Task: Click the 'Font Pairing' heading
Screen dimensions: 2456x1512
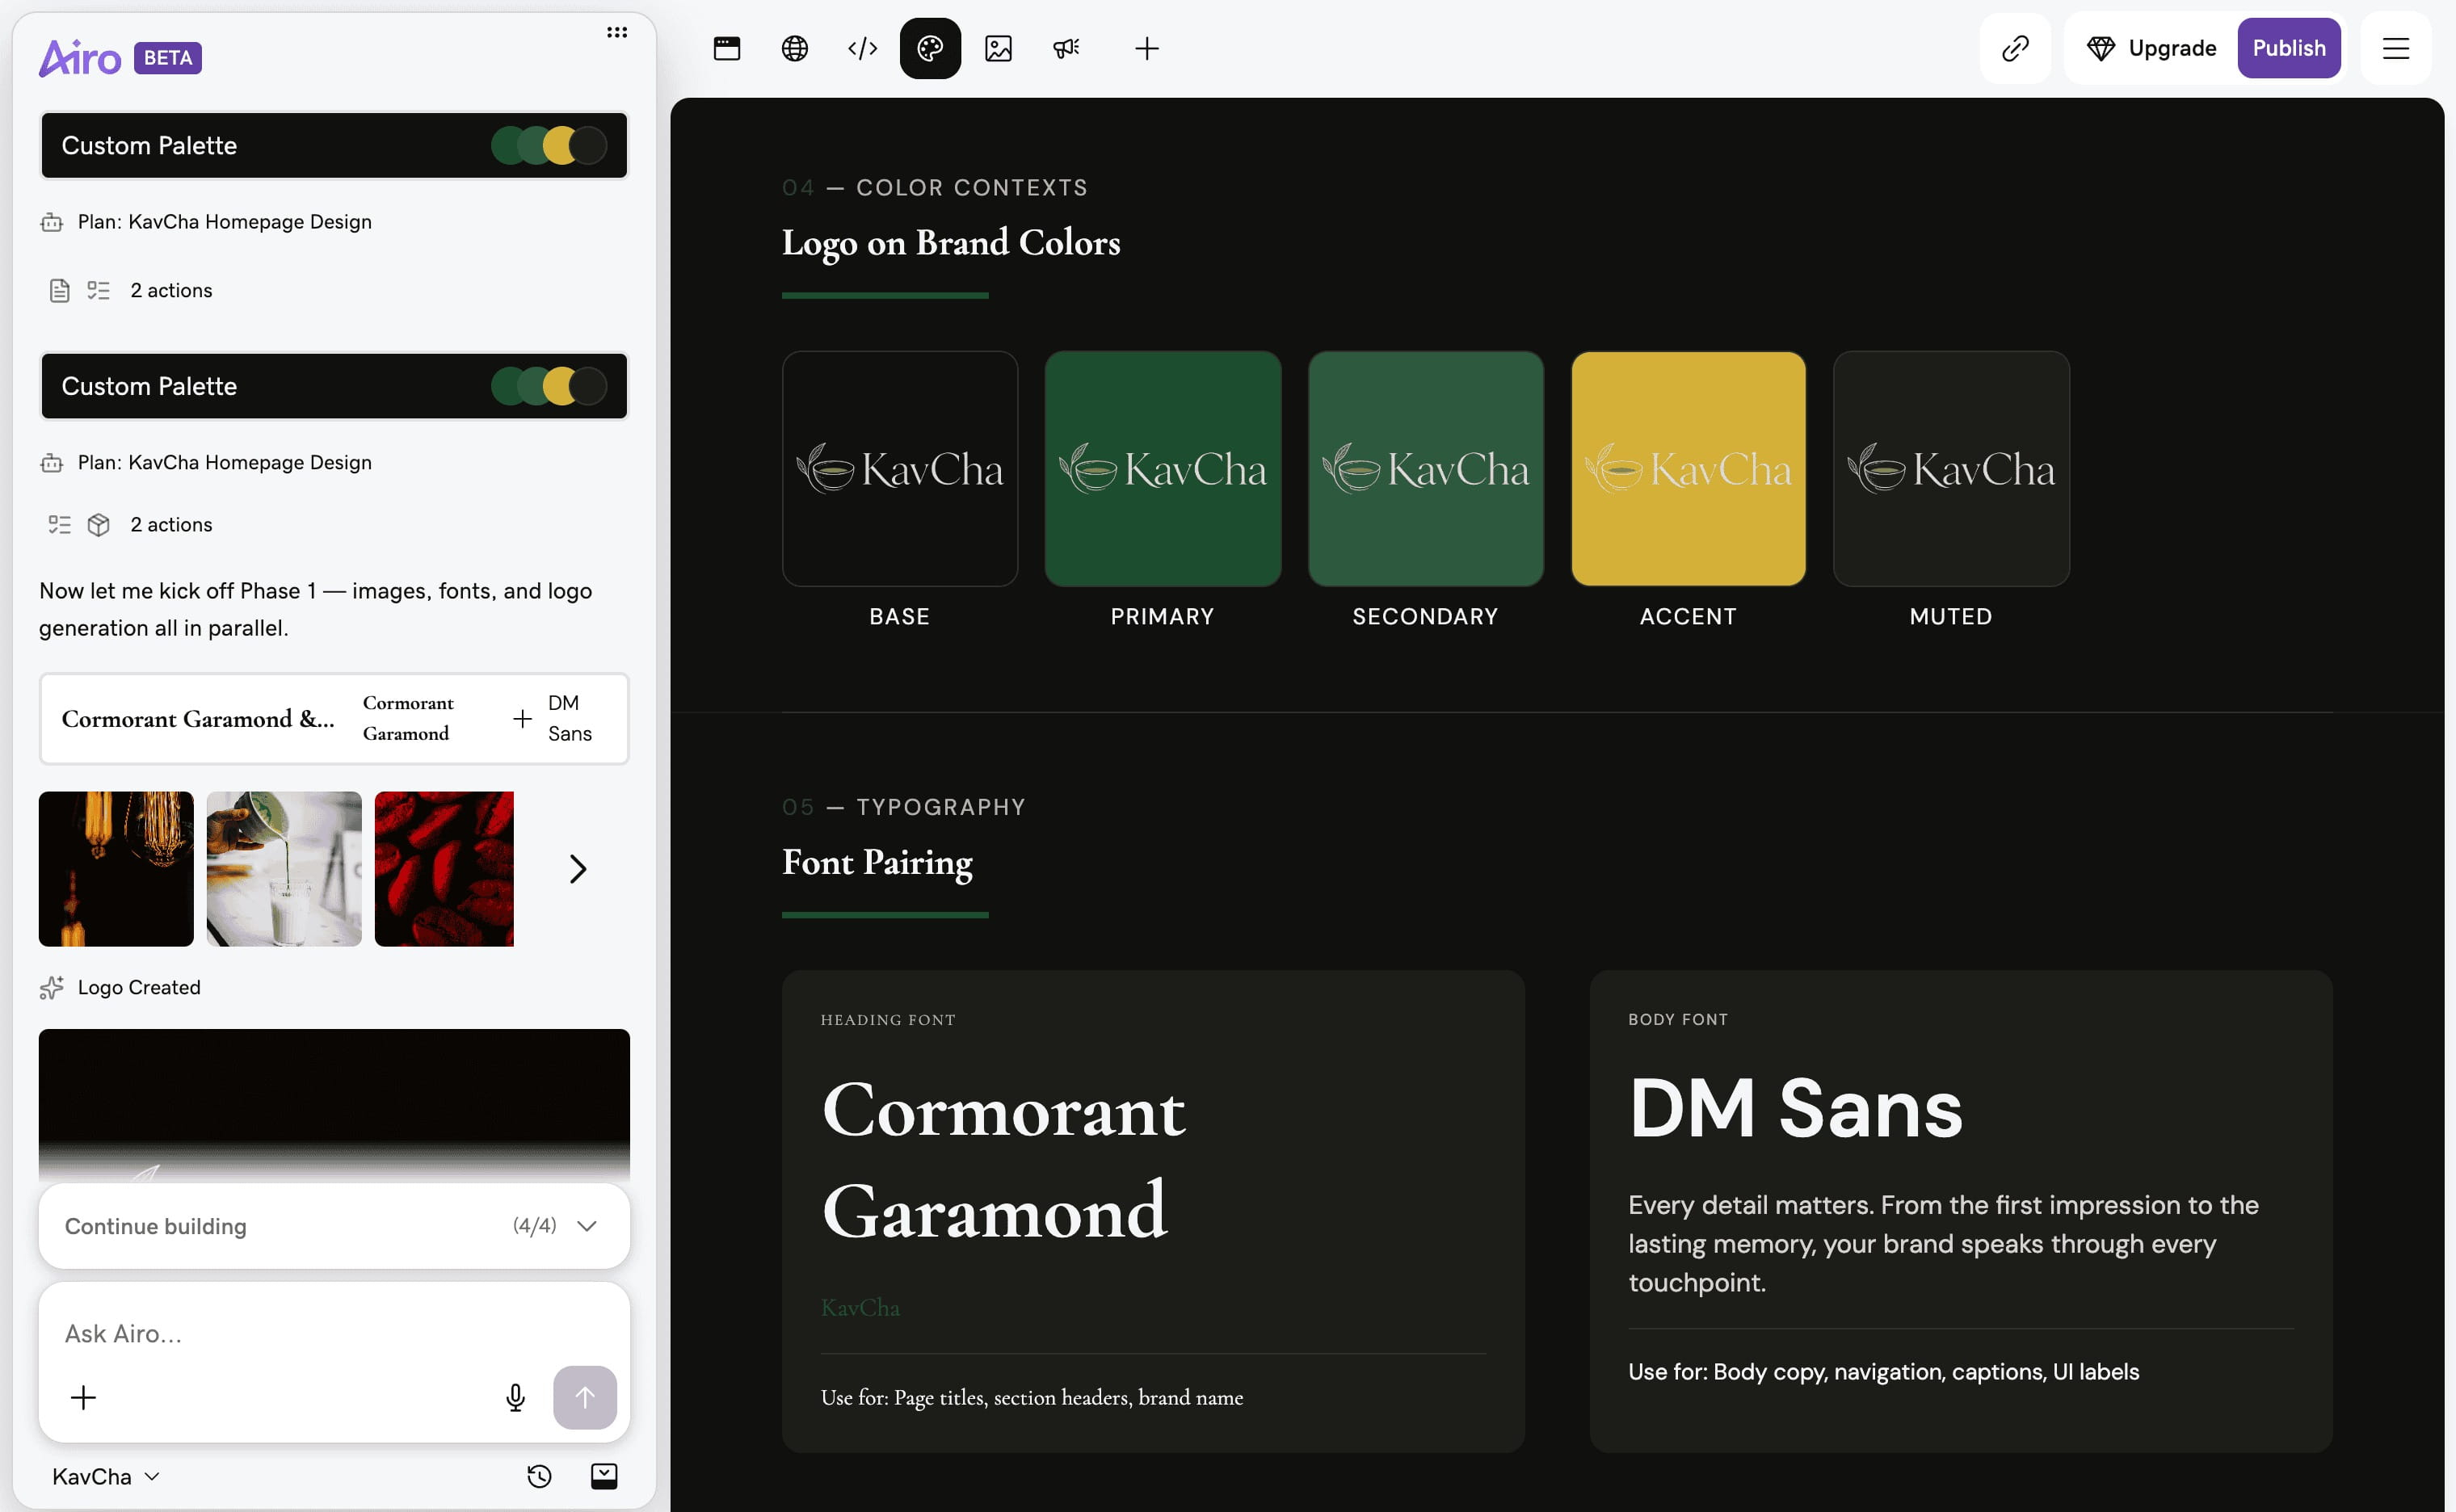Action: click(x=877, y=863)
